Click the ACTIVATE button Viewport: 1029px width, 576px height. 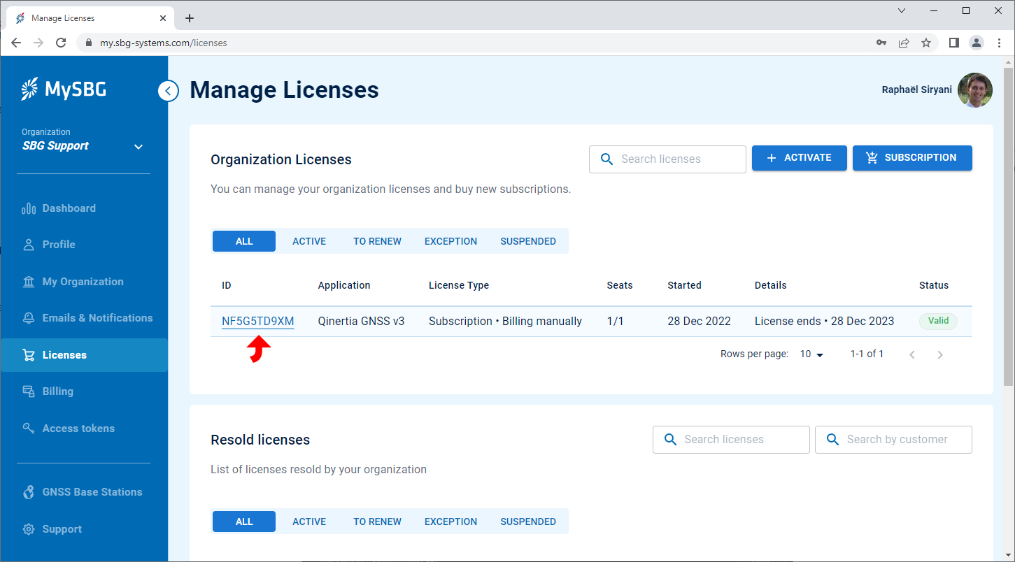tap(799, 158)
